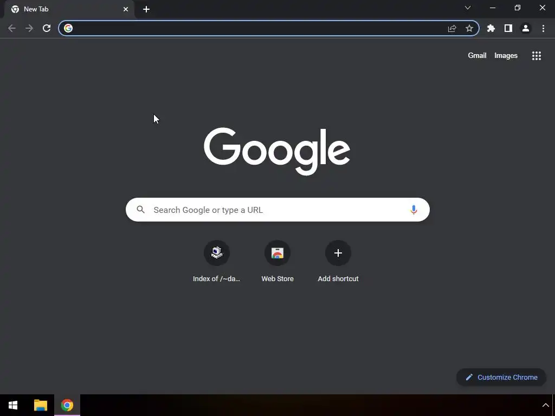Open the profile avatar menu
Screen dimensions: 555x416
(526, 28)
